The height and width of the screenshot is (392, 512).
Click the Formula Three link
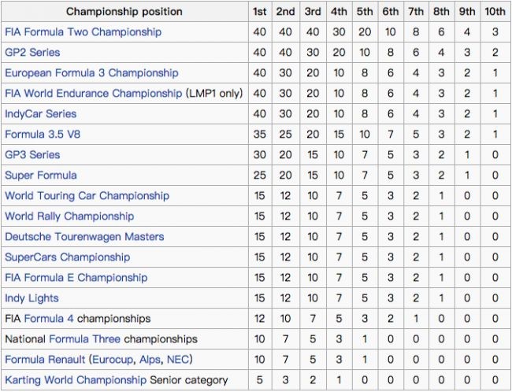[83, 339]
